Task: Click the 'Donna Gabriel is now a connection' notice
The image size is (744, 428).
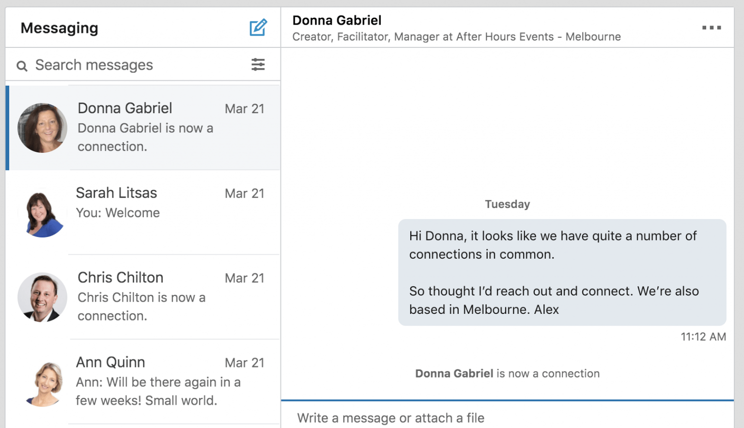Action: tap(507, 373)
